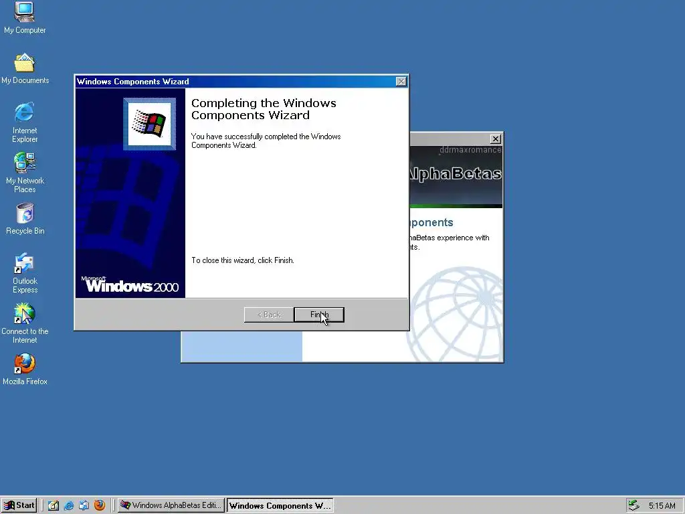The width and height of the screenshot is (685, 514).
Task: Click Show Desktop in Quick Launch
Action: click(54, 505)
